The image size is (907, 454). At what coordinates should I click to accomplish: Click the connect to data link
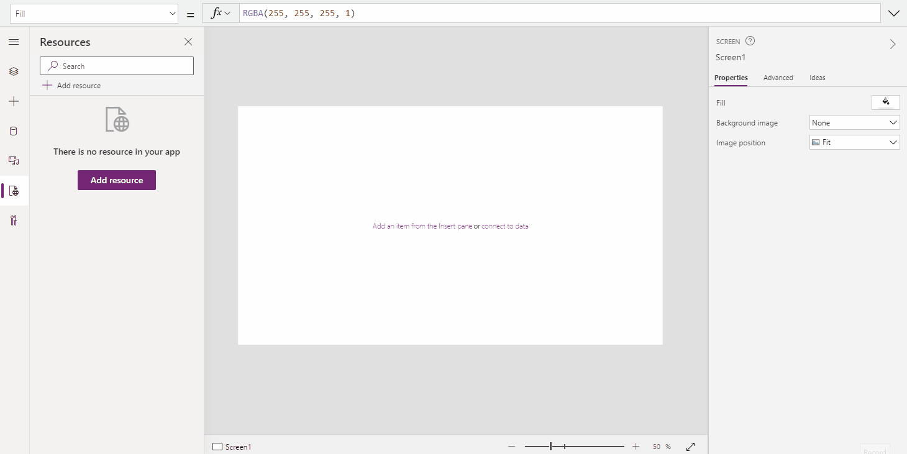pos(505,225)
